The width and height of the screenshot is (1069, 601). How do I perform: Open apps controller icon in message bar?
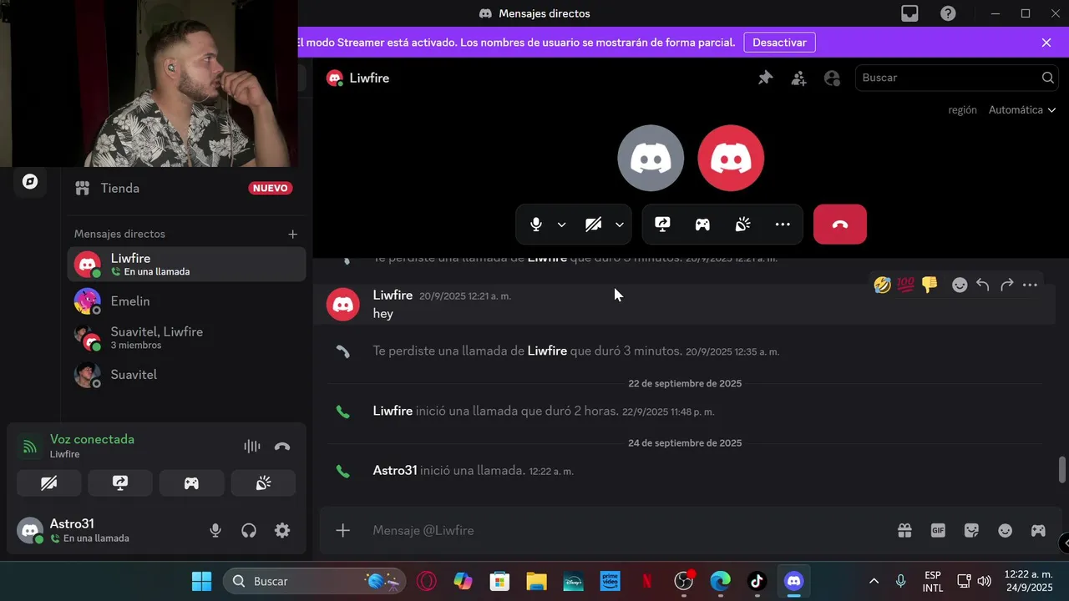(1038, 530)
